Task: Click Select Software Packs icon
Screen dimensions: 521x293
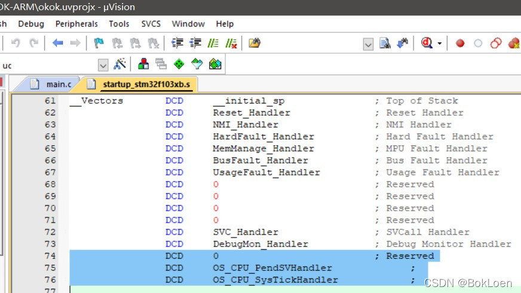Action: tap(197, 64)
